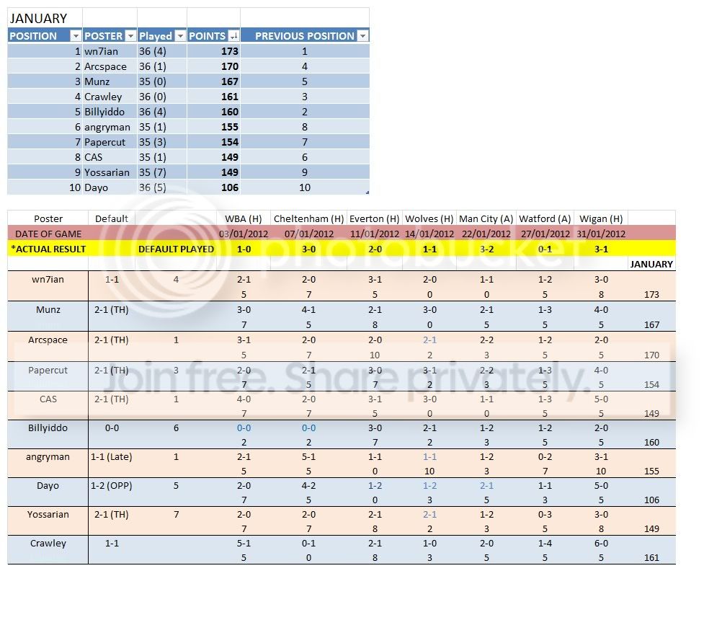The image size is (704, 620).
Task: Select the Cheltenham (H) column header
Action: [308, 218]
